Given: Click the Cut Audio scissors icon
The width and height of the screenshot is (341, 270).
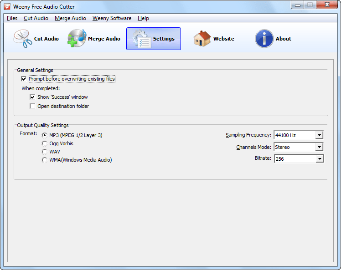Looking at the screenshot, I should click(23, 39).
